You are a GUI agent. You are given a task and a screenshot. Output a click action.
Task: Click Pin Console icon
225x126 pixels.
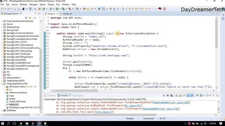[x=197, y=96]
